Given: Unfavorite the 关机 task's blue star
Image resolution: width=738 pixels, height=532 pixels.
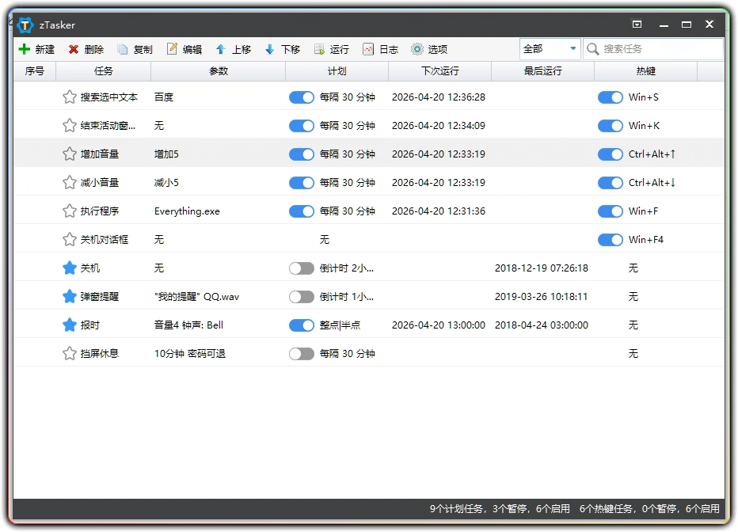Looking at the screenshot, I should pos(70,268).
